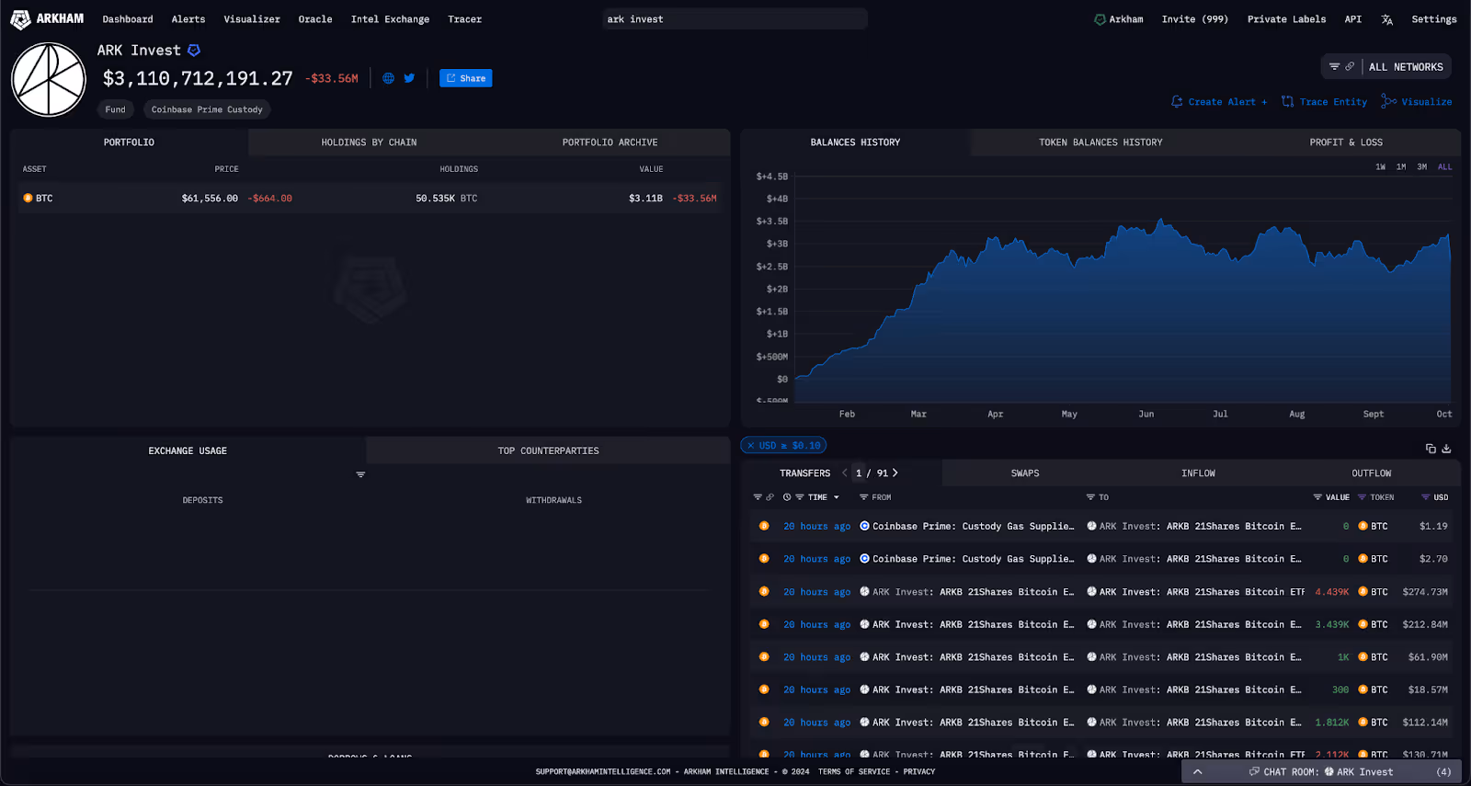Open the TIME column filter
The image size is (1471, 786).
(x=800, y=497)
